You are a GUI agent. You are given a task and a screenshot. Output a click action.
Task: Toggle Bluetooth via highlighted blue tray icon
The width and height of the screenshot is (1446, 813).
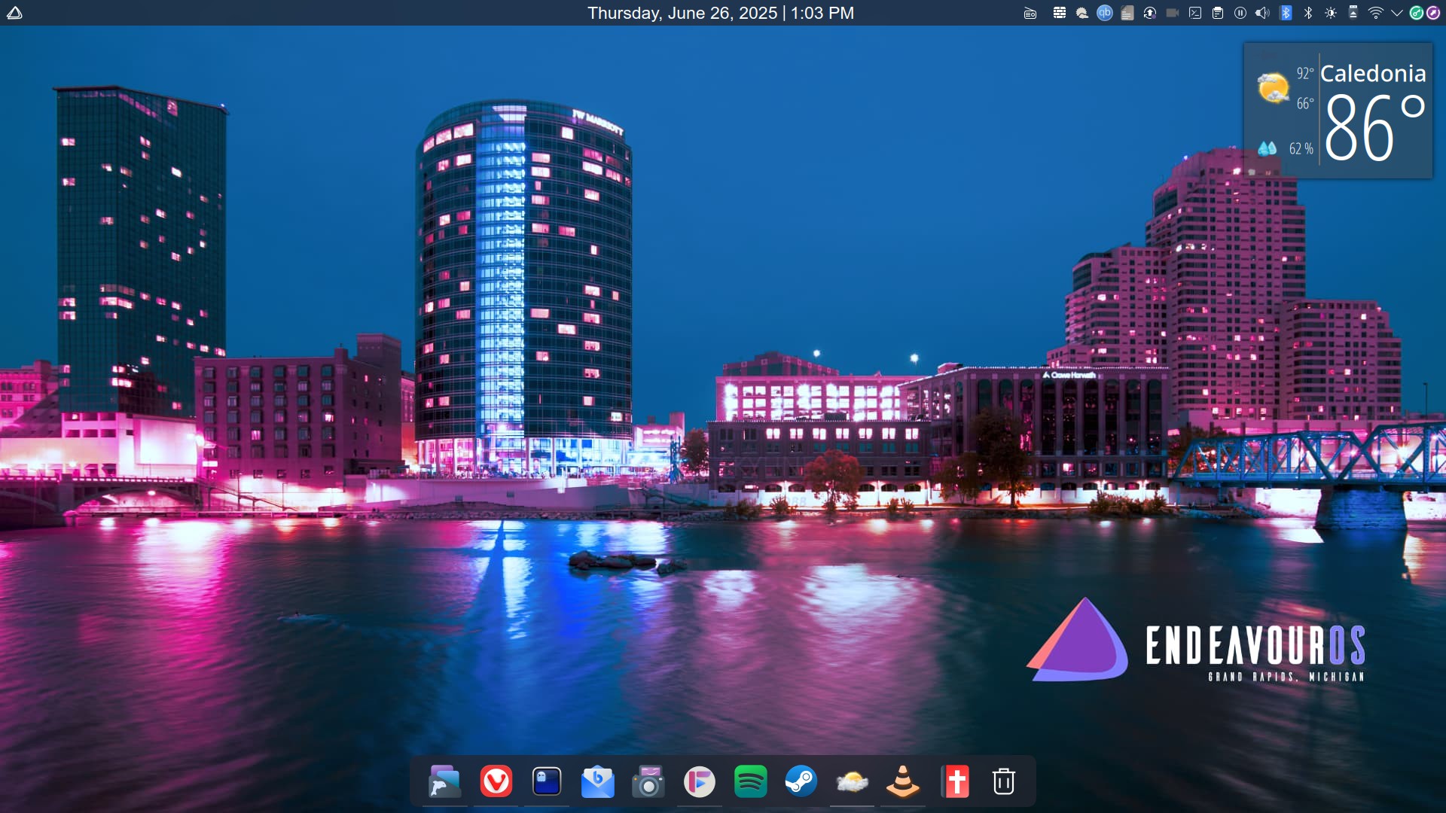pyautogui.click(x=1286, y=13)
